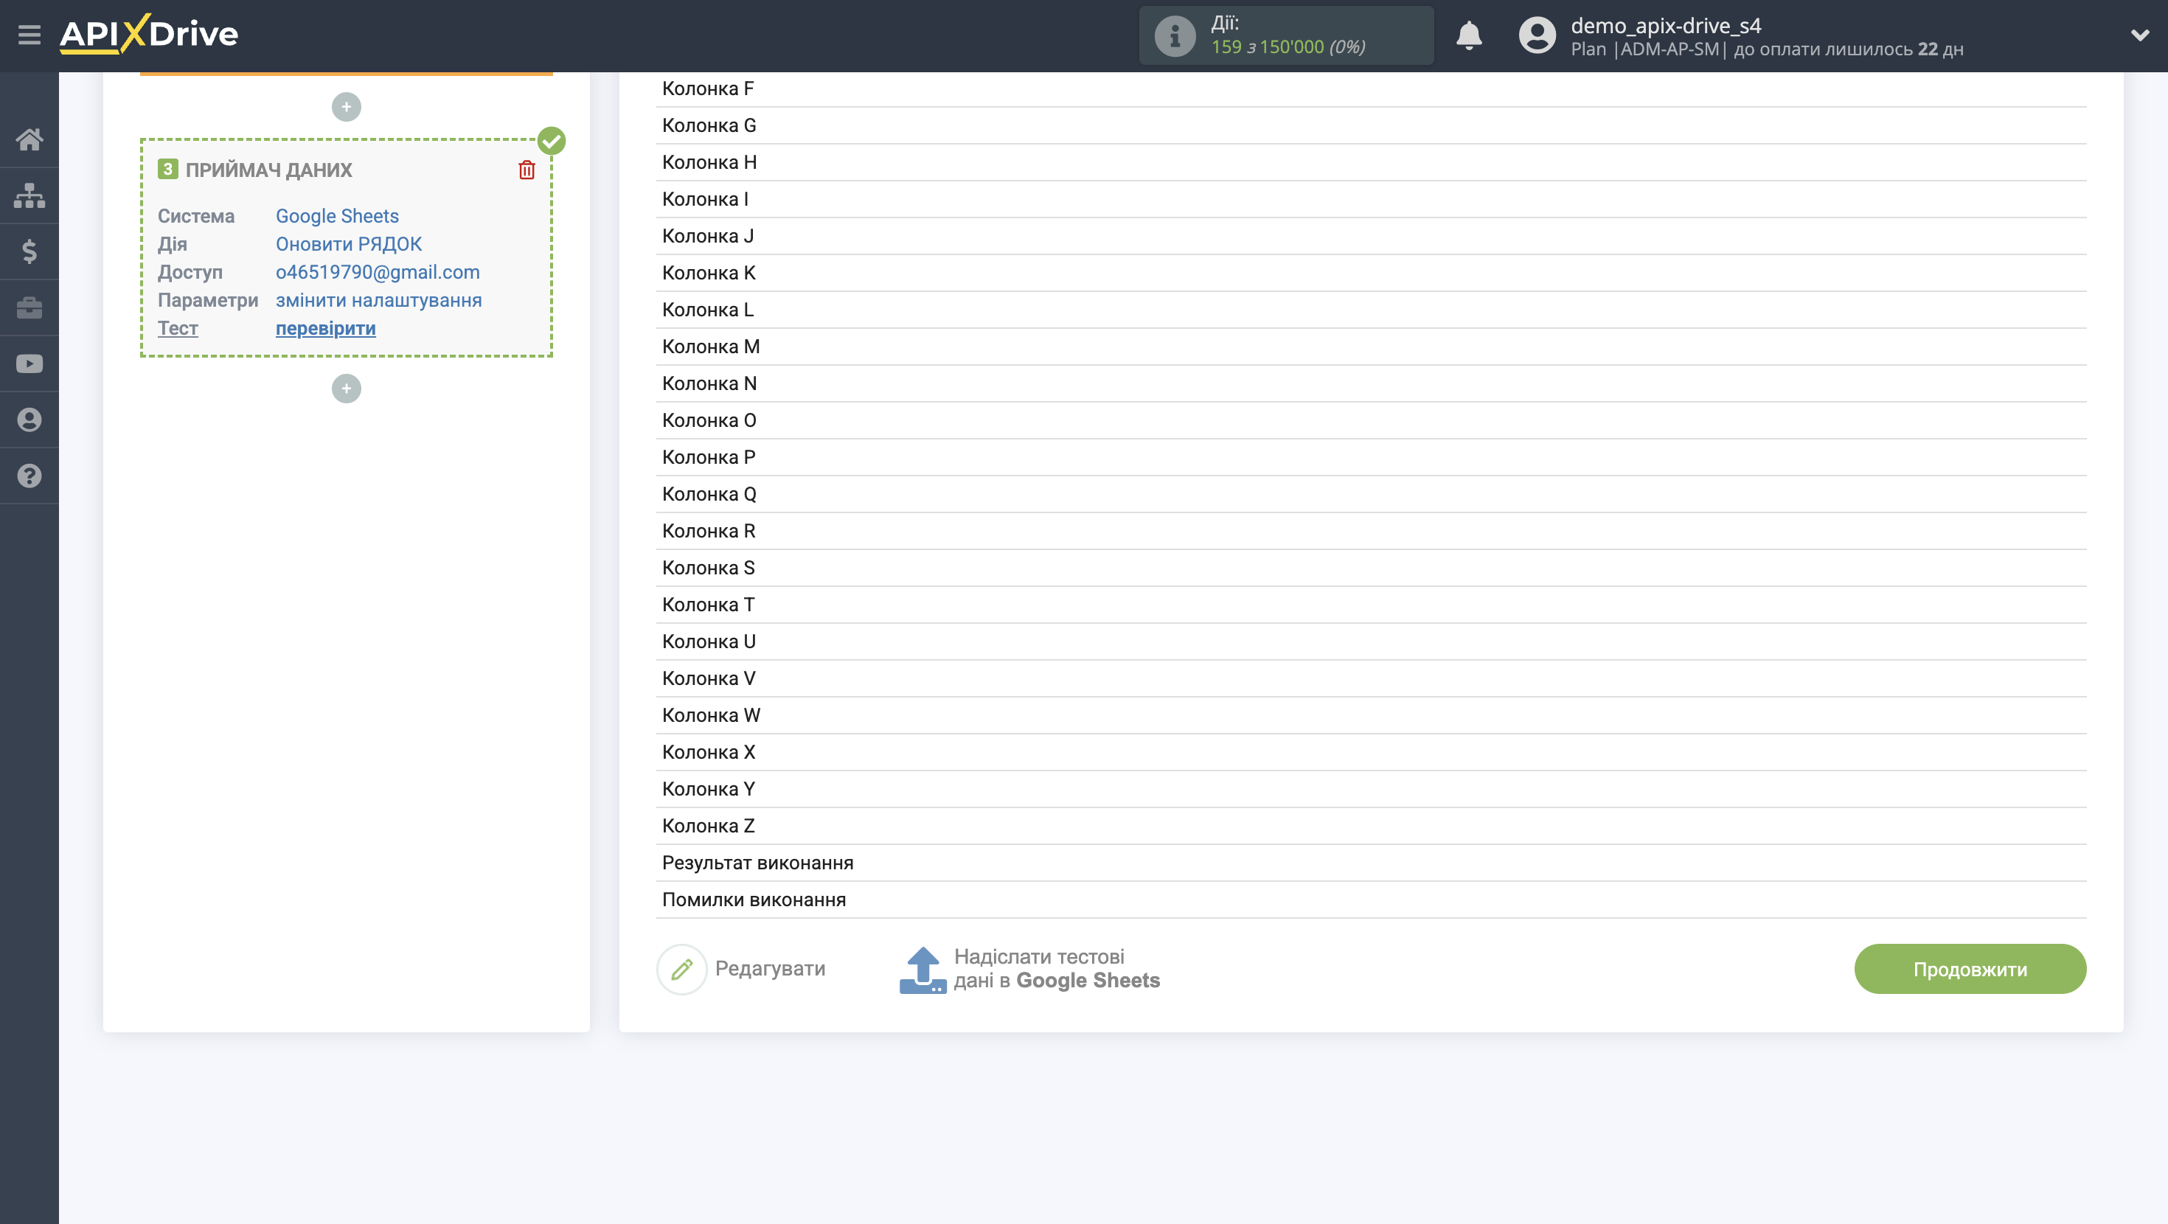Click the ApiX-Drive logo
The image size is (2168, 1224).
click(x=149, y=35)
